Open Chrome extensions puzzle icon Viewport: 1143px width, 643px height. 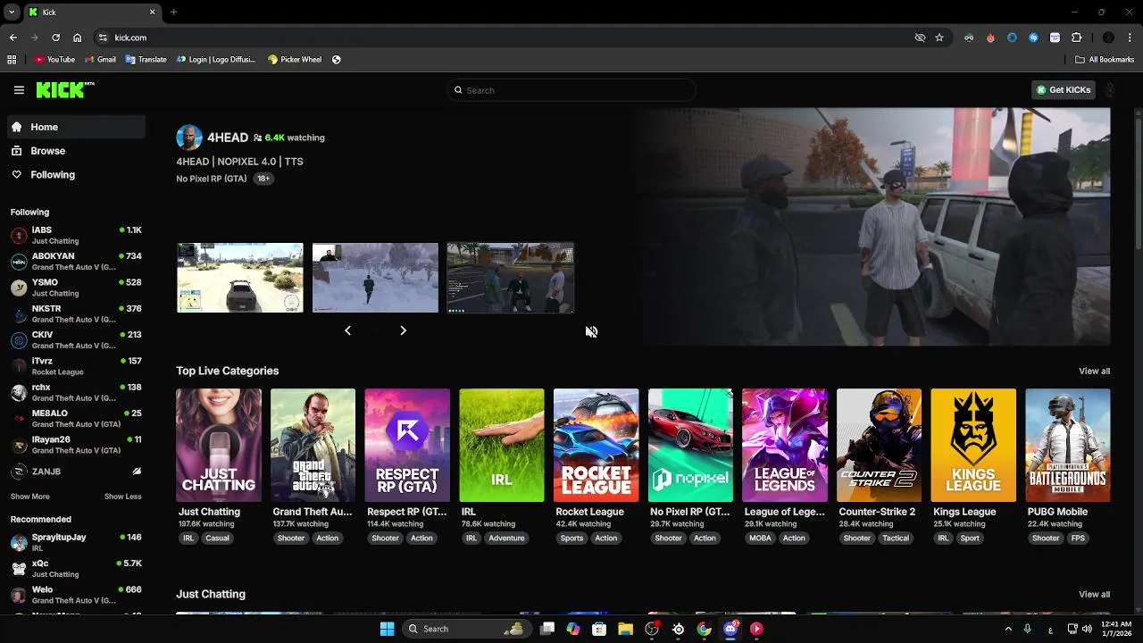pyautogui.click(x=1076, y=38)
